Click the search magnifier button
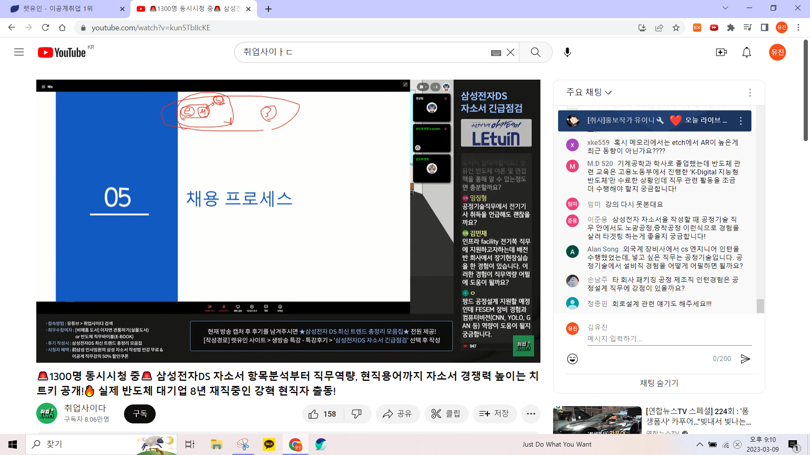The height and width of the screenshot is (455, 810). 535,52
